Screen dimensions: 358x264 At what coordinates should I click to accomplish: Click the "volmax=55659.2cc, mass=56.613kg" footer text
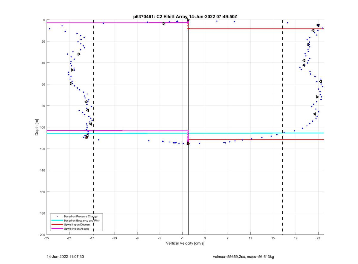click(x=243, y=257)
